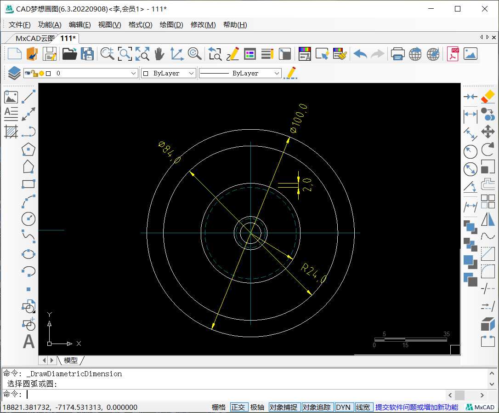Viewport: 499px width, 413px height.
Task: Close the active document tab X
Action: click(x=494, y=38)
